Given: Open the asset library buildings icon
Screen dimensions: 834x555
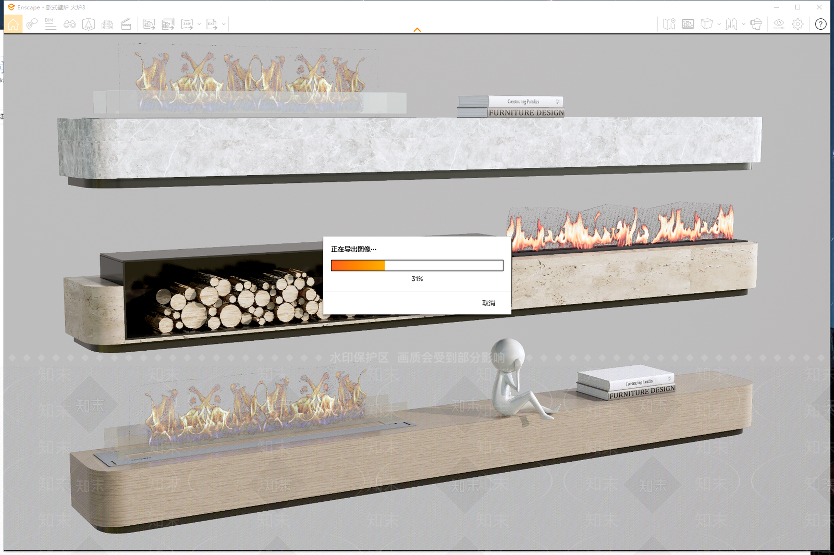Looking at the screenshot, I should [107, 24].
